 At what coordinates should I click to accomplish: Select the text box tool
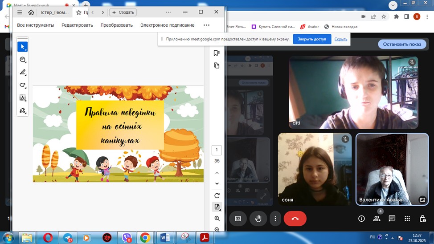coord(23,98)
